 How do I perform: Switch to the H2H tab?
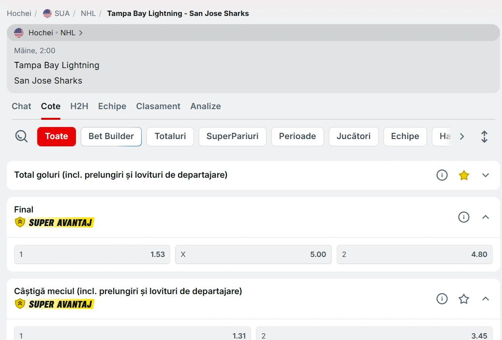point(79,106)
